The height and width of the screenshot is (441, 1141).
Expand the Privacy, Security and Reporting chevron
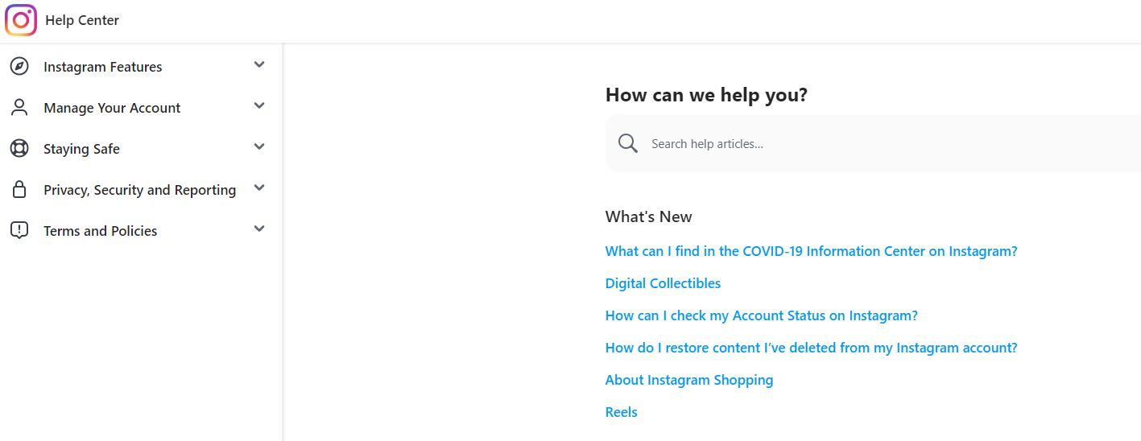tap(259, 188)
